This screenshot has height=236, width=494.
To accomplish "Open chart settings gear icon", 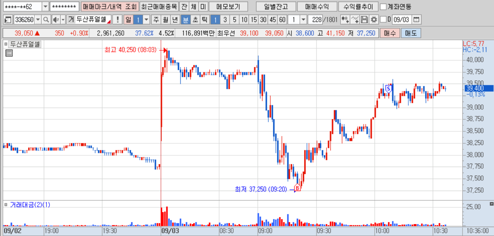I will coord(374,20).
